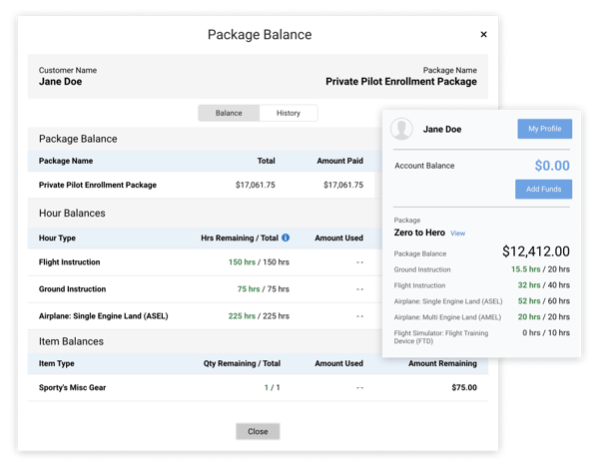Screen dimensions: 599x474
Task: Click the Package Name column header
Action: click(66, 161)
